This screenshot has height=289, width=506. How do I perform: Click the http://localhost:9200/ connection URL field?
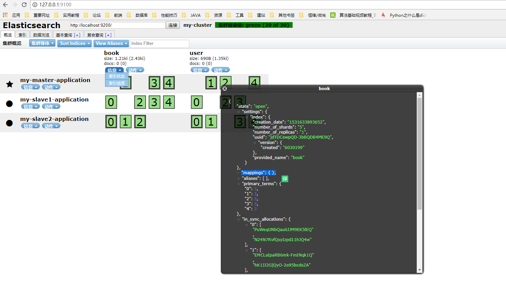pos(117,25)
